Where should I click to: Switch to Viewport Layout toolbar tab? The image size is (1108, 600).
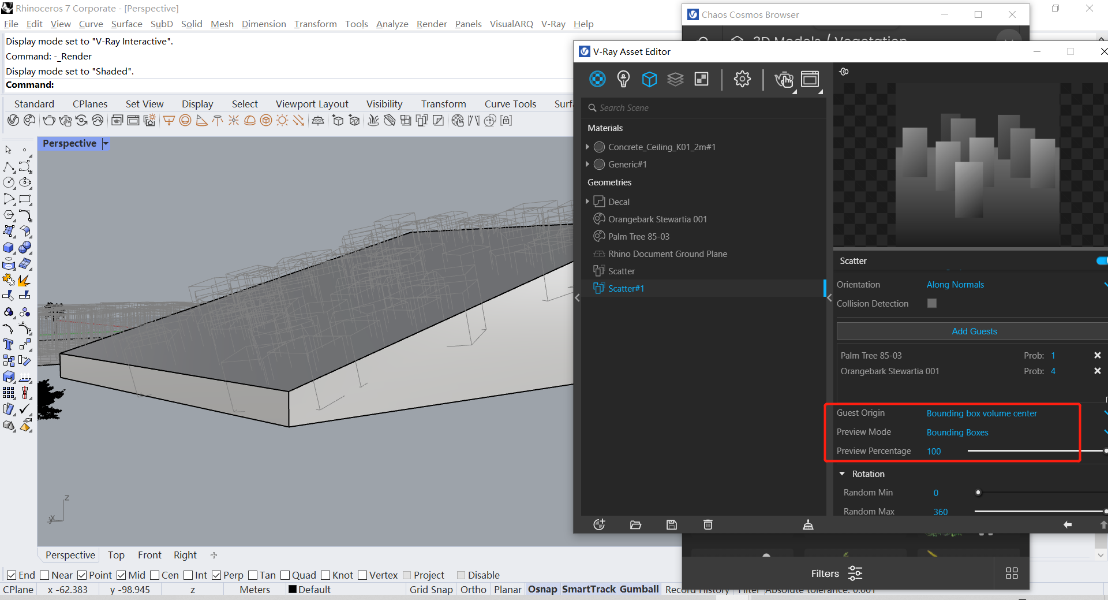tap(312, 104)
